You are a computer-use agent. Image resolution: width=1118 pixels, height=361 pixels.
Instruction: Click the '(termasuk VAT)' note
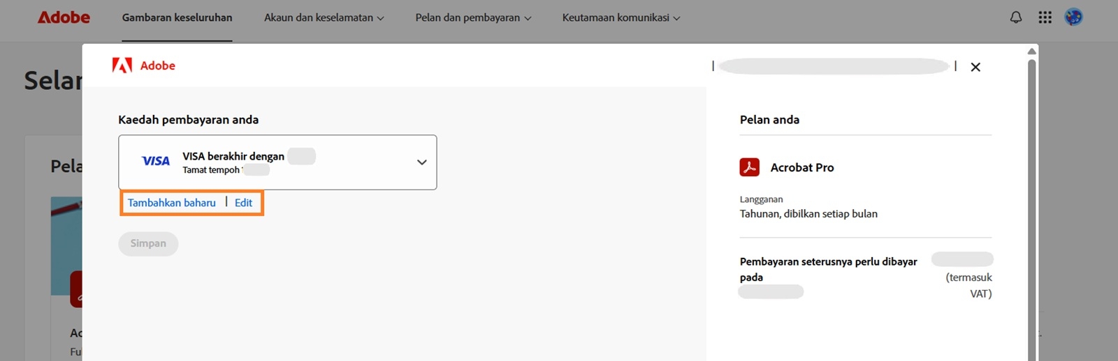[x=968, y=285]
